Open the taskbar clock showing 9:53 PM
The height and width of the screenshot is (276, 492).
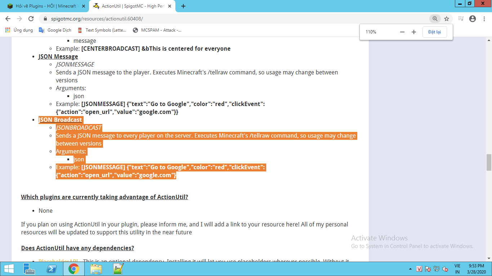pos(477,269)
